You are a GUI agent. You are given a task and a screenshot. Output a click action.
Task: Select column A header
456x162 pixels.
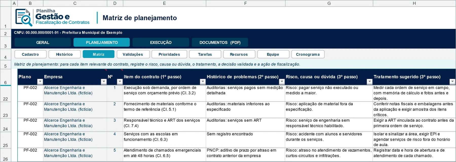tap(14, 3)
